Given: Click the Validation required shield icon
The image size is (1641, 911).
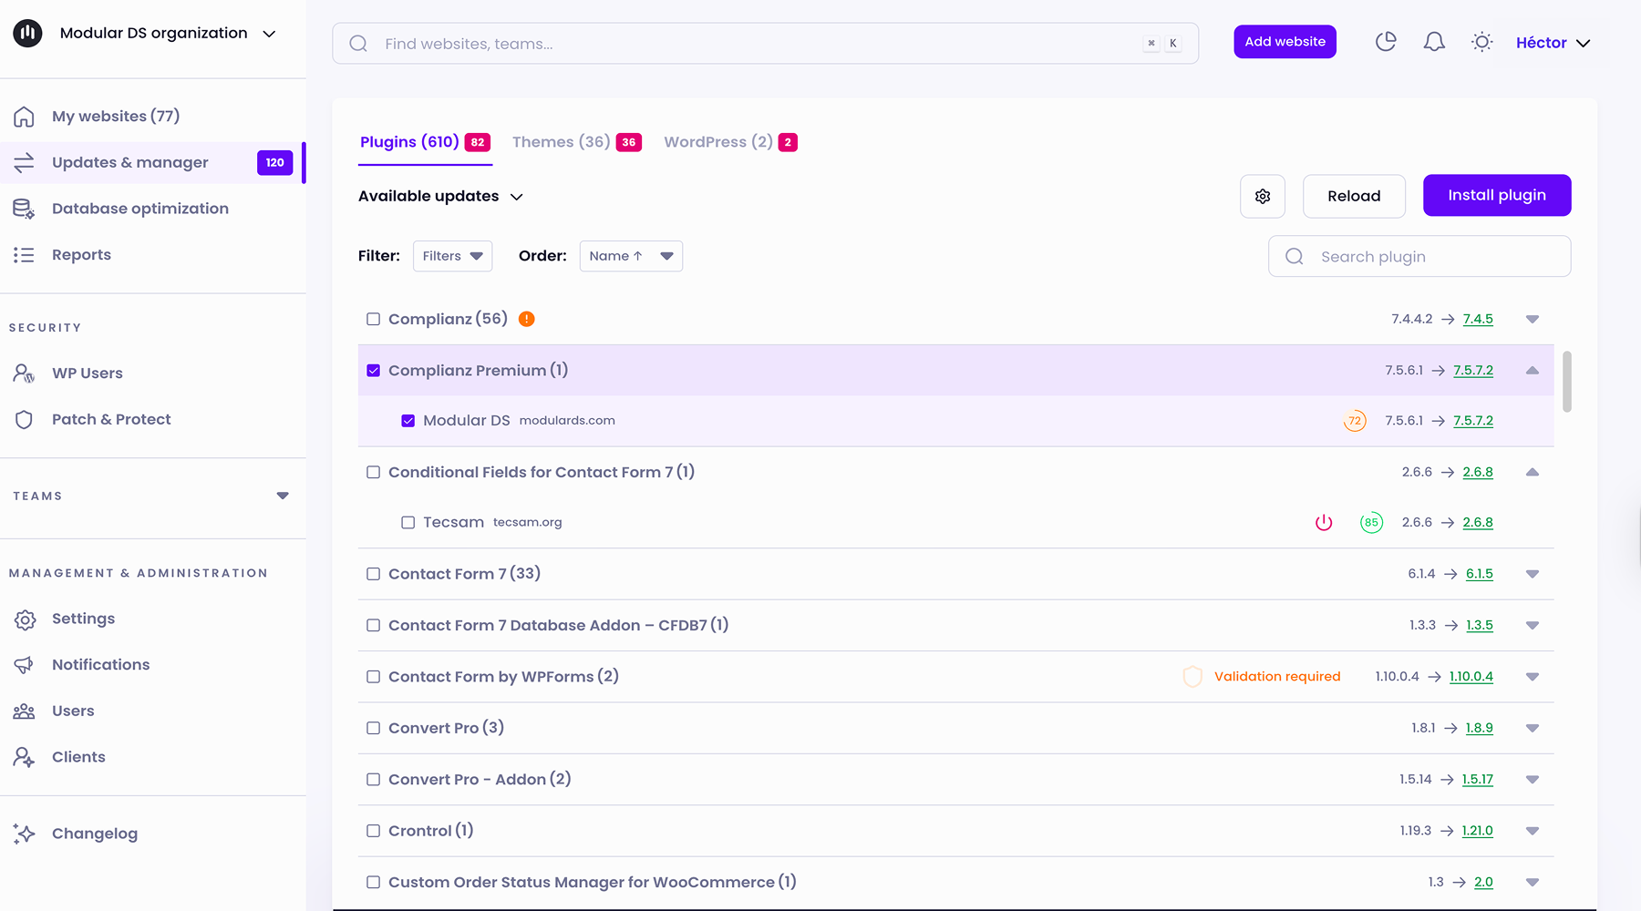Looking at the screenshot, I should point(1192,677).
